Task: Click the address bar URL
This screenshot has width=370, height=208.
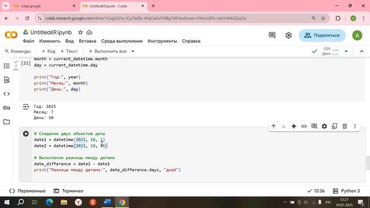Action: point(146,18)
